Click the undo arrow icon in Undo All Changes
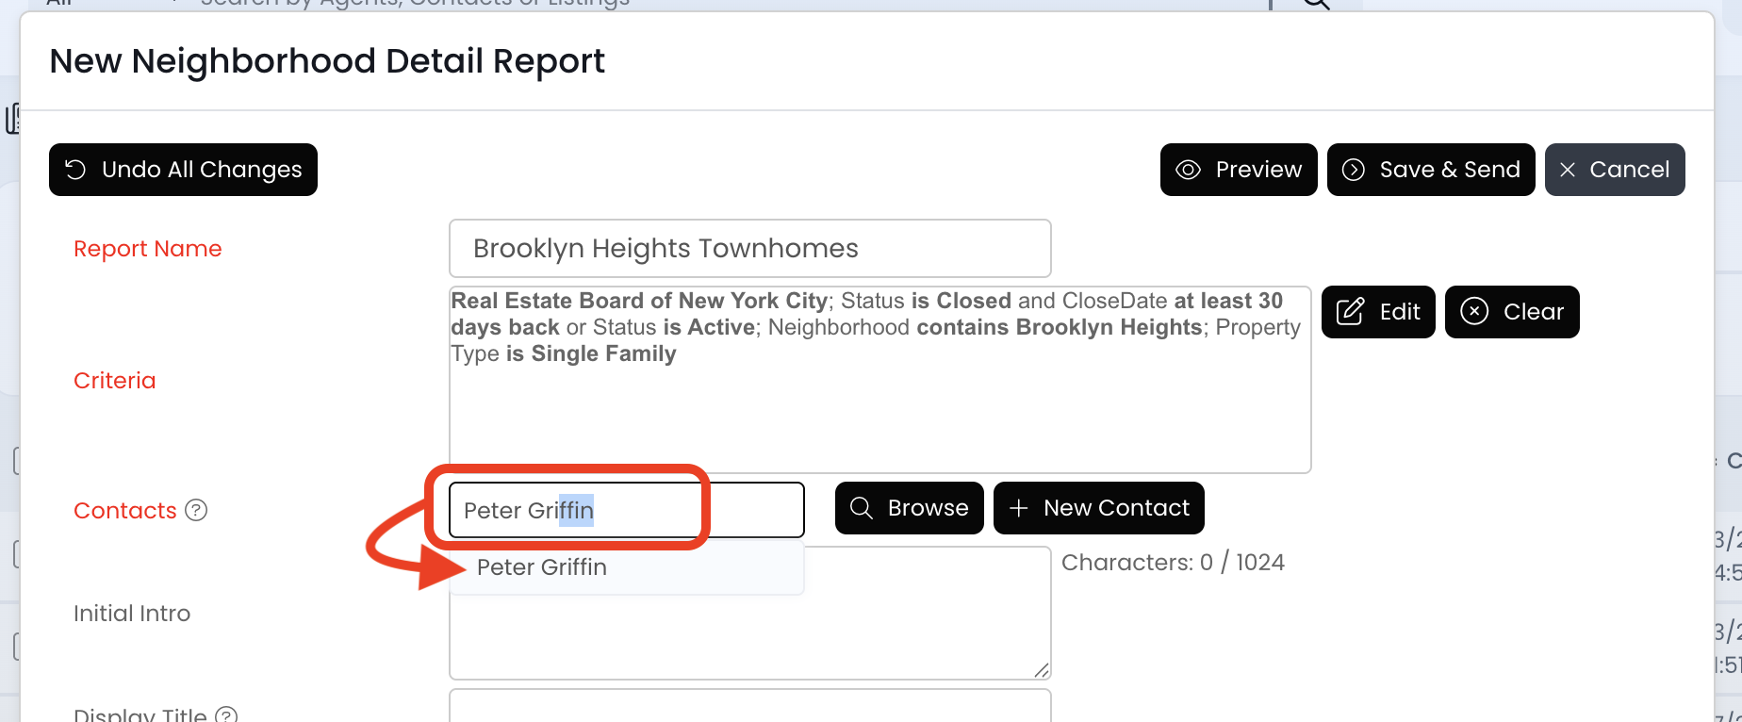 point(75,170)
